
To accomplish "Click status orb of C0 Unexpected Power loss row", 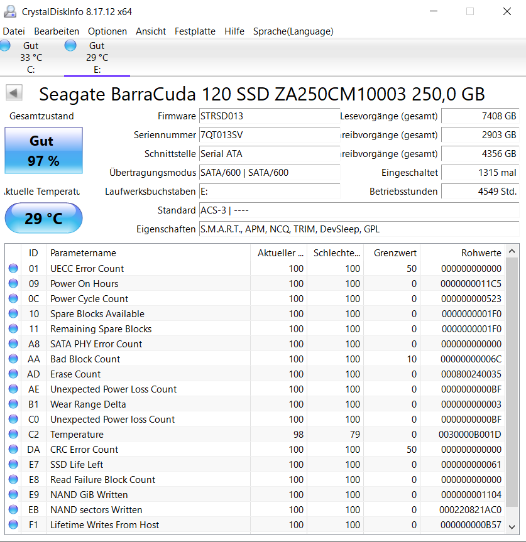I will point(13,420).
